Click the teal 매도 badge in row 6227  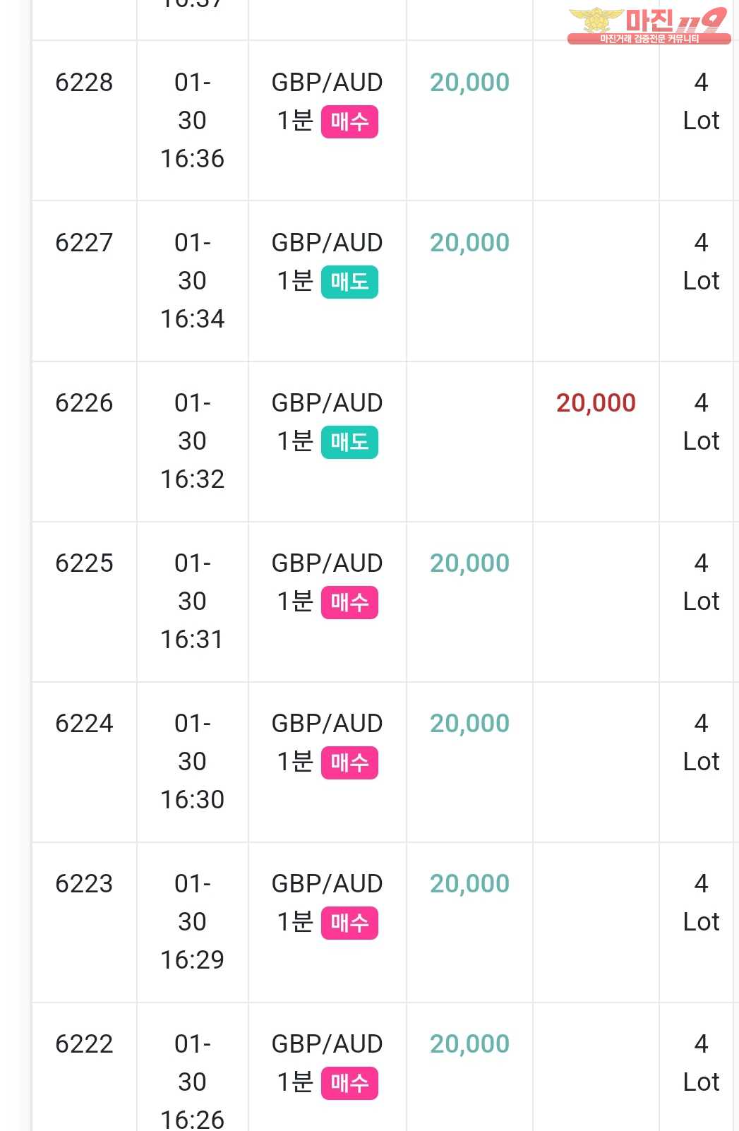[x=349, y=282]
